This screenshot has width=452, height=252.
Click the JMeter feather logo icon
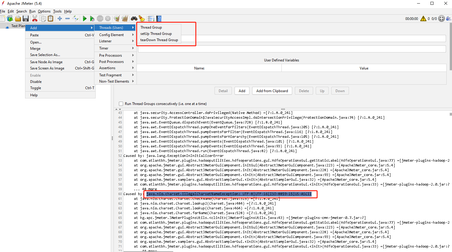[x=448, y=18]
